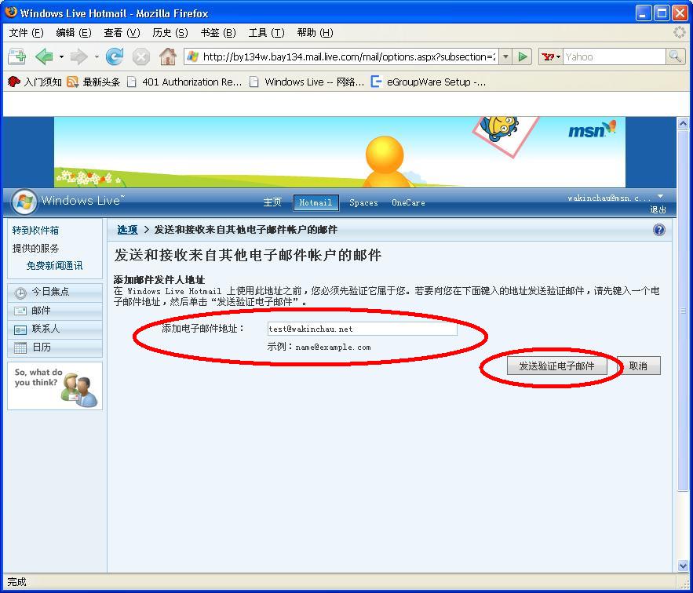Image resolution: width=693 pixels, height=593 pixels.
Task: Open the 帮助 (H) menu
Action: pos(315,33)
